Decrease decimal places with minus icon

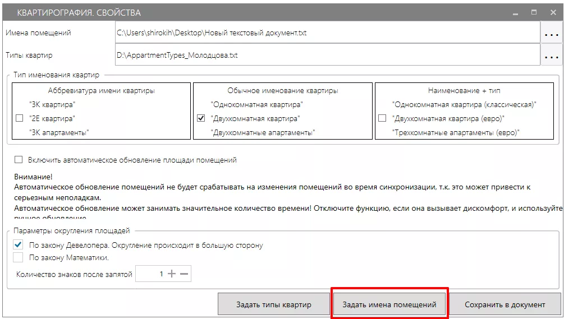point(184,274)
